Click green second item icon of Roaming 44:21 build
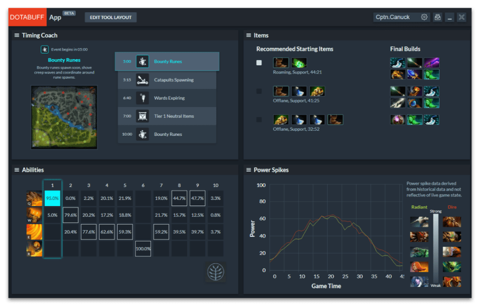Image resolution: width=480 pixels, height=306 pixels. point(299,63)
